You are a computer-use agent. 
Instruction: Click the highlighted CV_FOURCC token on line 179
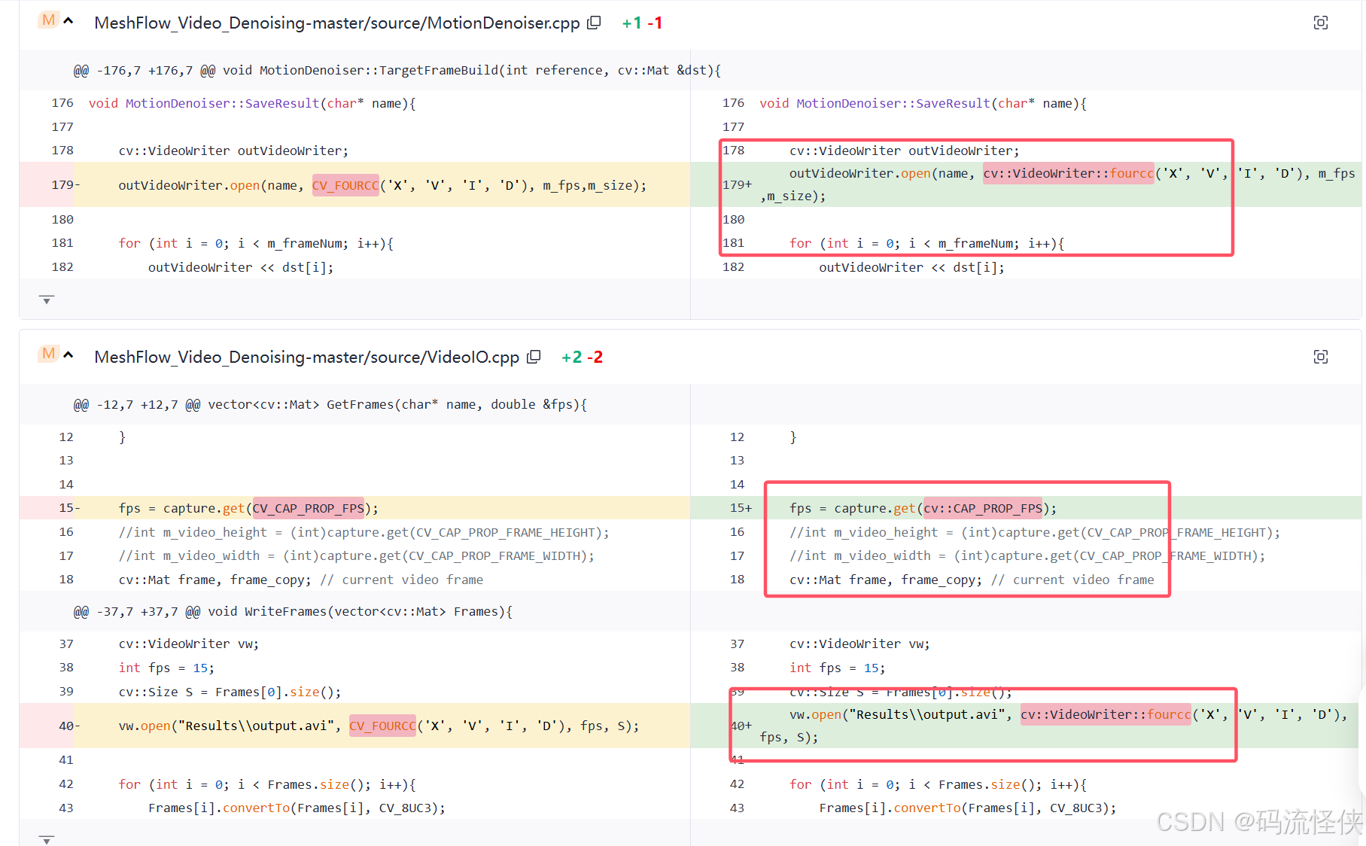pos(345,185)
